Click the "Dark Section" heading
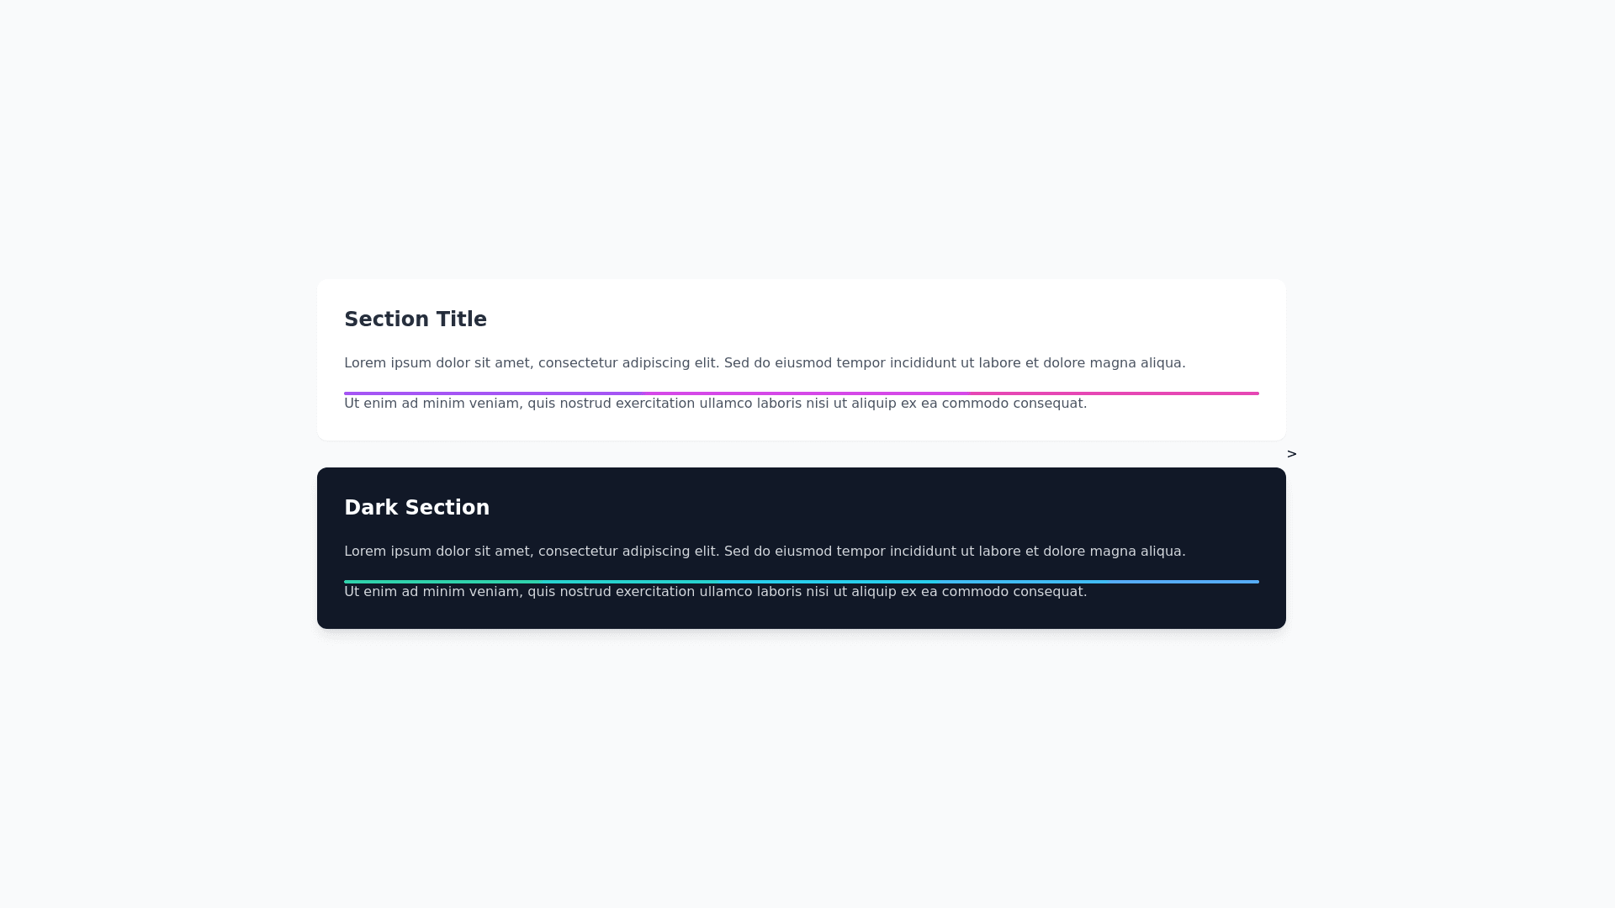This screenshot has width=1615, height=908. (x=416, y=508)
